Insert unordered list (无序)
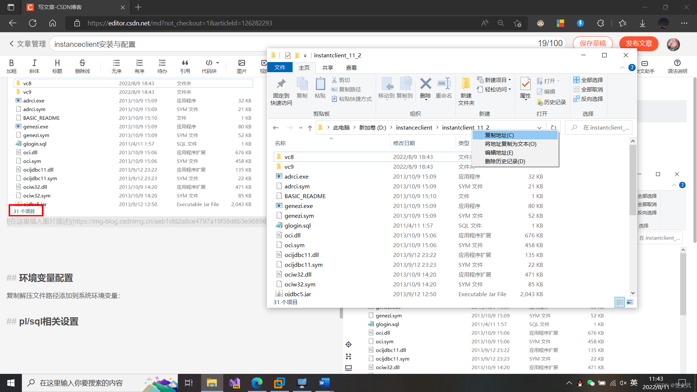 pos(116,66)
